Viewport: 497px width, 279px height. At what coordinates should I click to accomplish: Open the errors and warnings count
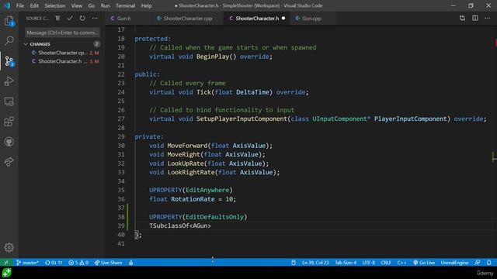(78, 263)
